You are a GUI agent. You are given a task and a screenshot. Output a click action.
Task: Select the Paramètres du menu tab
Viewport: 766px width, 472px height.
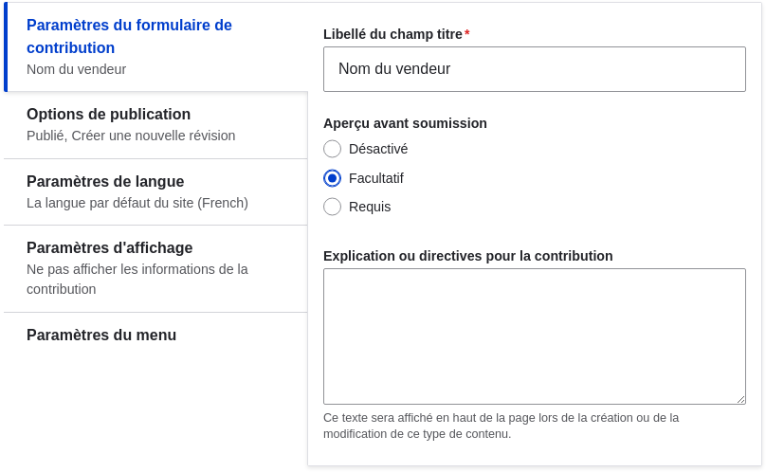coord(155,336)
